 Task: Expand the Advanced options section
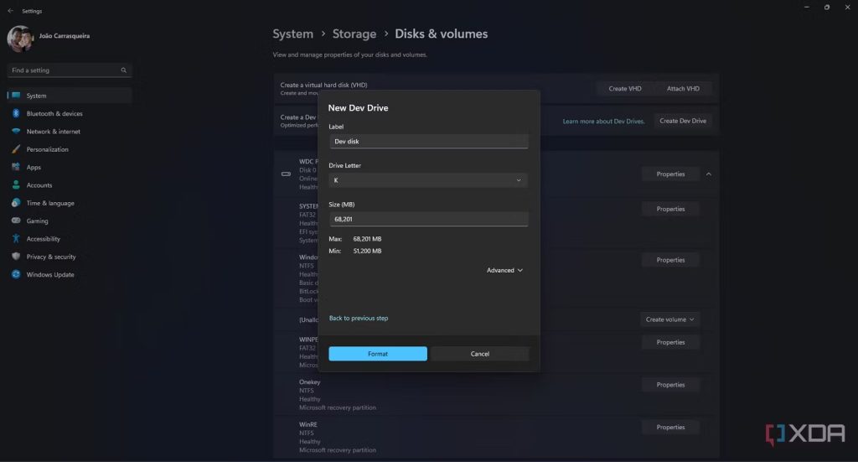(504, 270)
